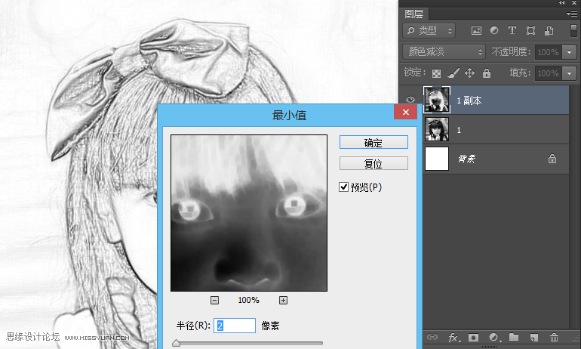
Task: Select the 1 副本 layer thumbnail
Action: (x=437, y=100)
